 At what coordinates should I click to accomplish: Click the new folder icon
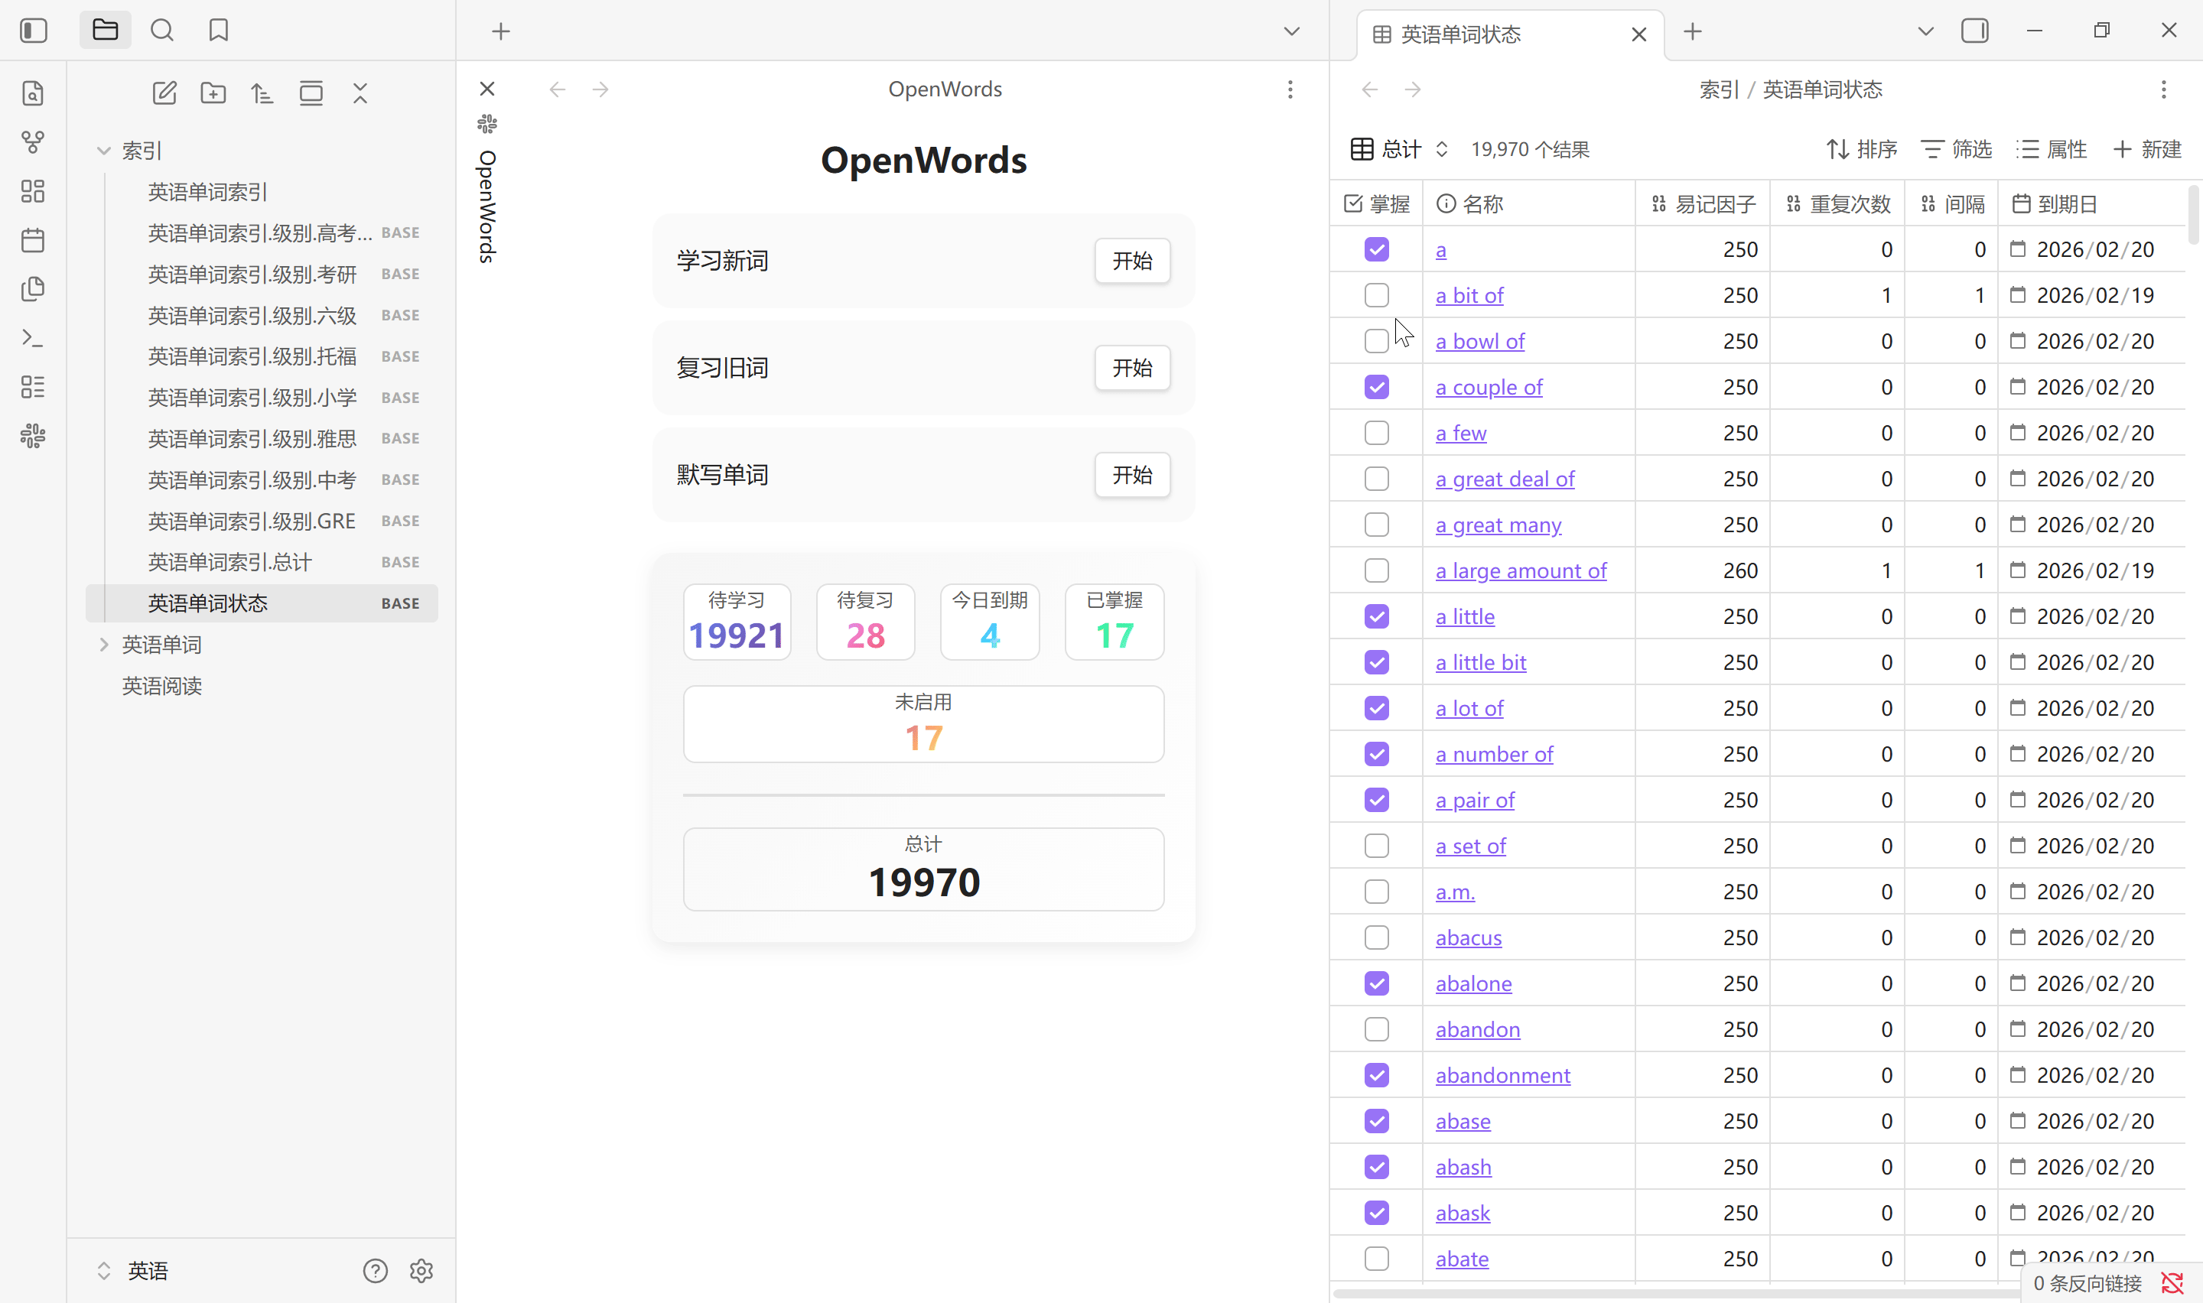213,93
